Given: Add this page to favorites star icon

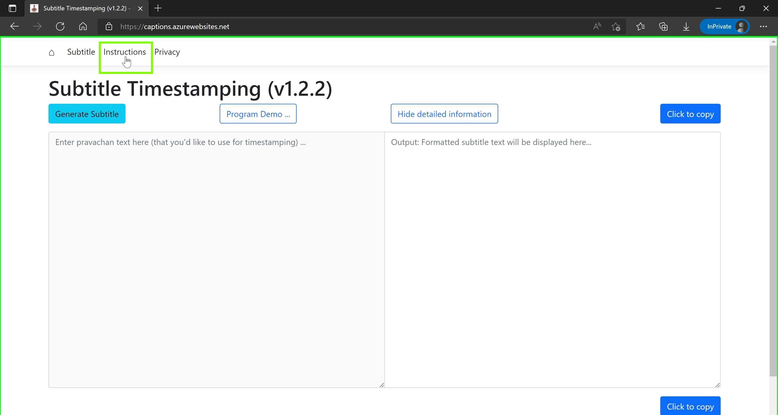Looking at the screenshot, I should point(615,26).
